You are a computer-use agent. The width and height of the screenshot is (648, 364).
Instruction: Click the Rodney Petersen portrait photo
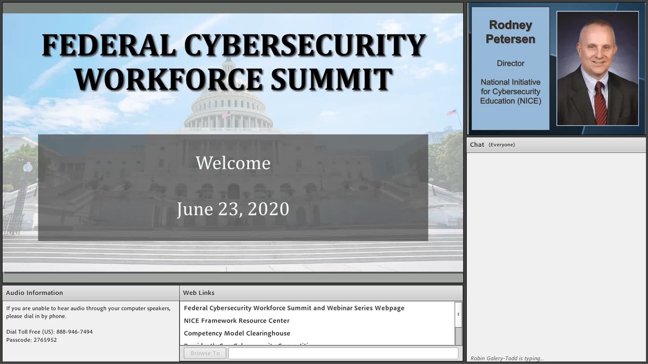(598, 68)
